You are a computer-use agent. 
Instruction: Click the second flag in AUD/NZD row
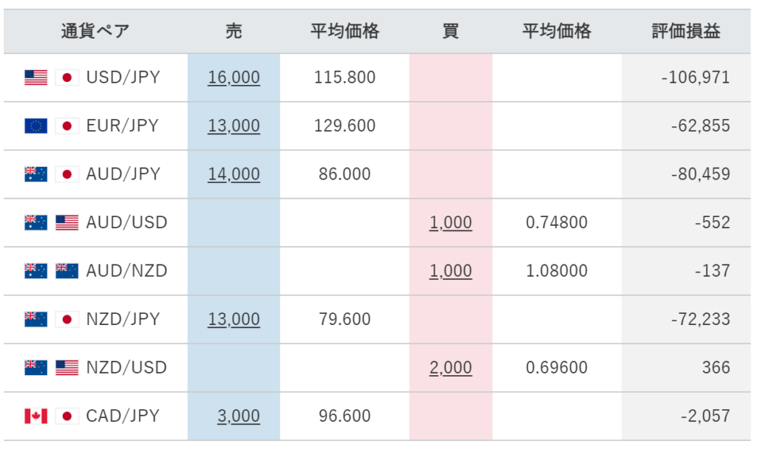pyautogui.click(x=67, y=271)
